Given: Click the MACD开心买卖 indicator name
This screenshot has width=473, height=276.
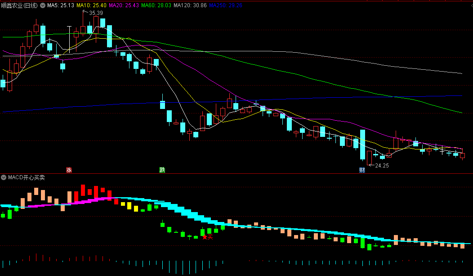Looking at the screenshot, I should (26, 177).
